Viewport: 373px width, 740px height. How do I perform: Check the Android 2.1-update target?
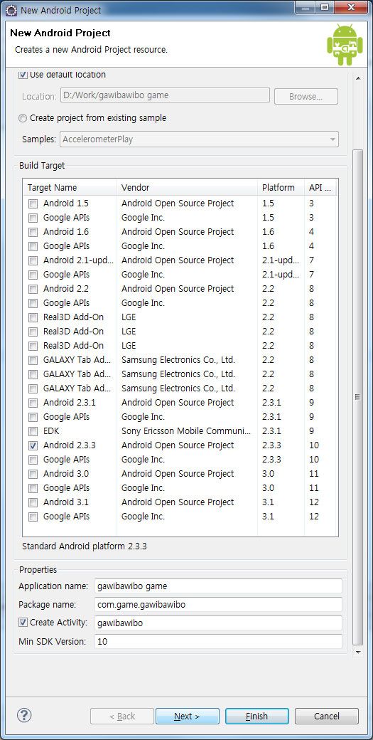pyautogui.click(x=33, y=260)
